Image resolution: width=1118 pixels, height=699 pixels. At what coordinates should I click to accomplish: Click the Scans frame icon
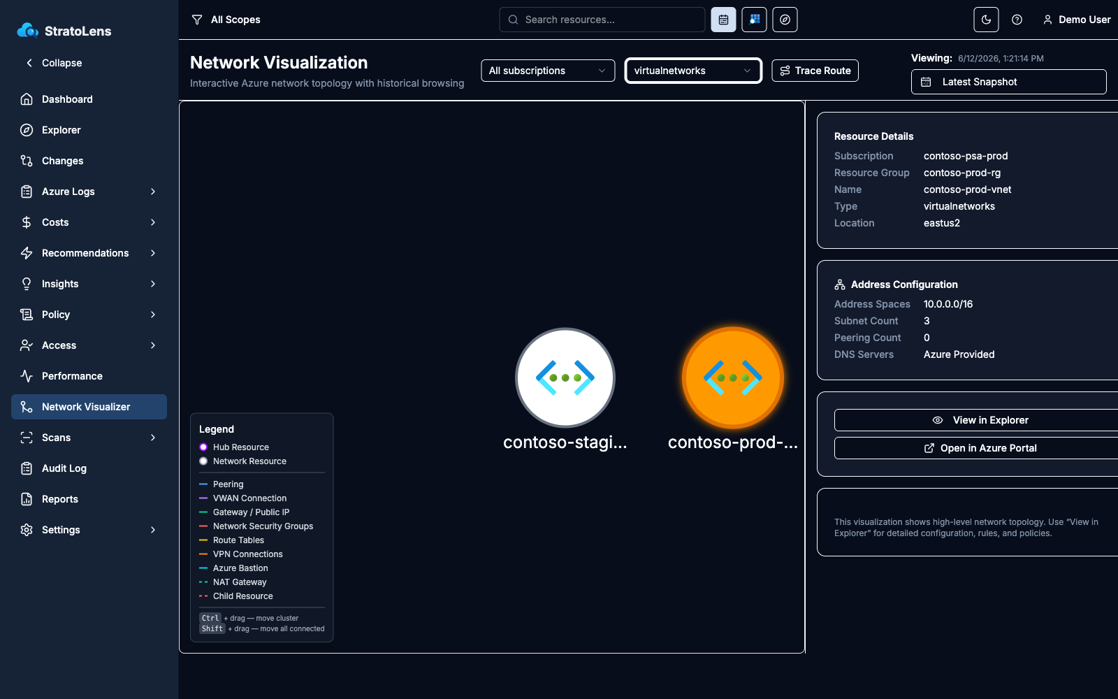point(27,438)
